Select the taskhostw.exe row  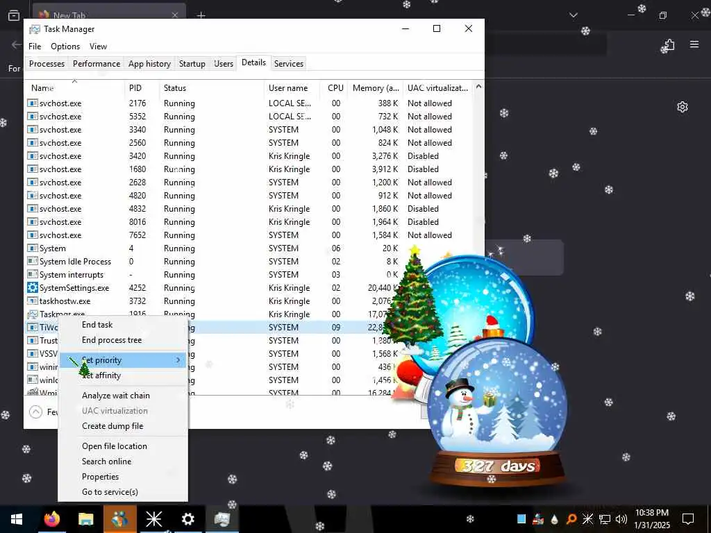coord(249,301)
